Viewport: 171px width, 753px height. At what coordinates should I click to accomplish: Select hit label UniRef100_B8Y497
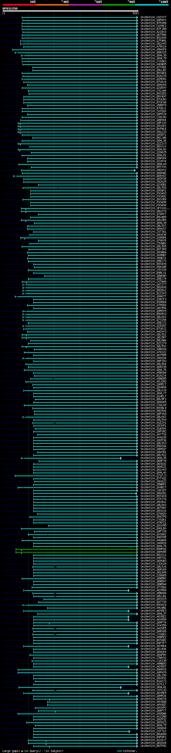[x=153, y=96]
